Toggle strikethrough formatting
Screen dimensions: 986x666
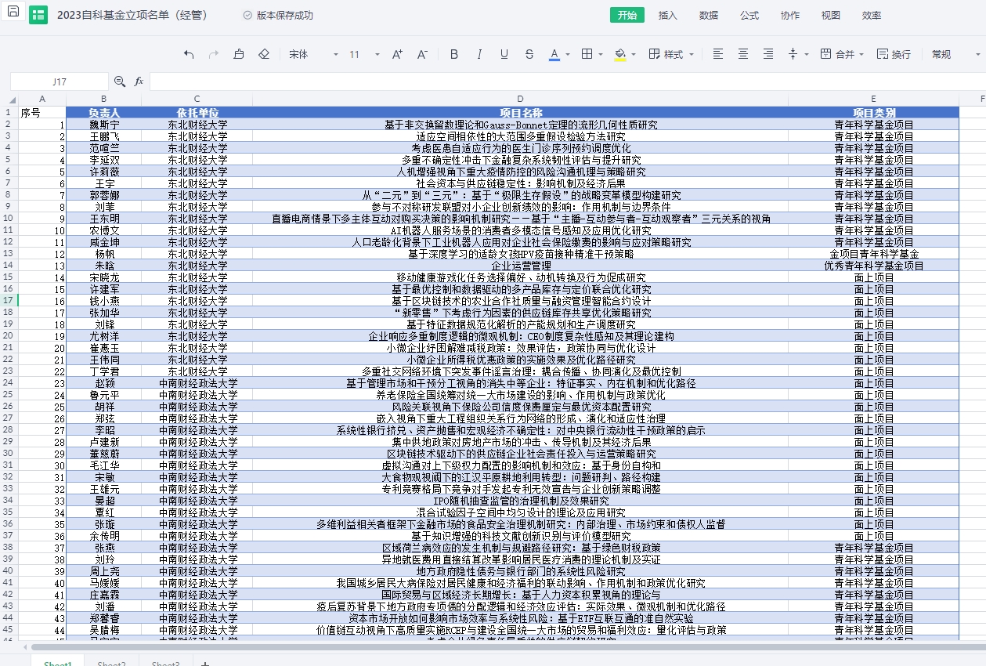pos(529,54)
